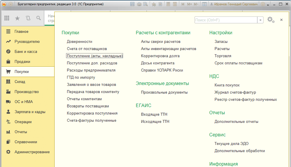Image resolution: width=291 pixels, height=167 pixels.
Task: Click the magnifier search icon
Action: coord(39,18)
